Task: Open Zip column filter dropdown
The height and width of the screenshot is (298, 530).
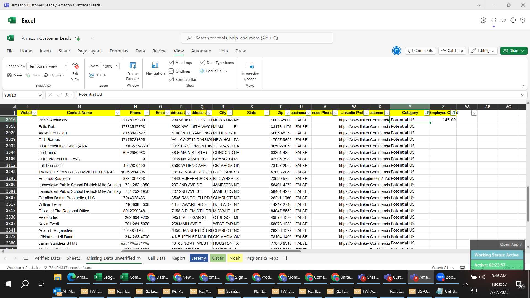Action: point(287,113)
